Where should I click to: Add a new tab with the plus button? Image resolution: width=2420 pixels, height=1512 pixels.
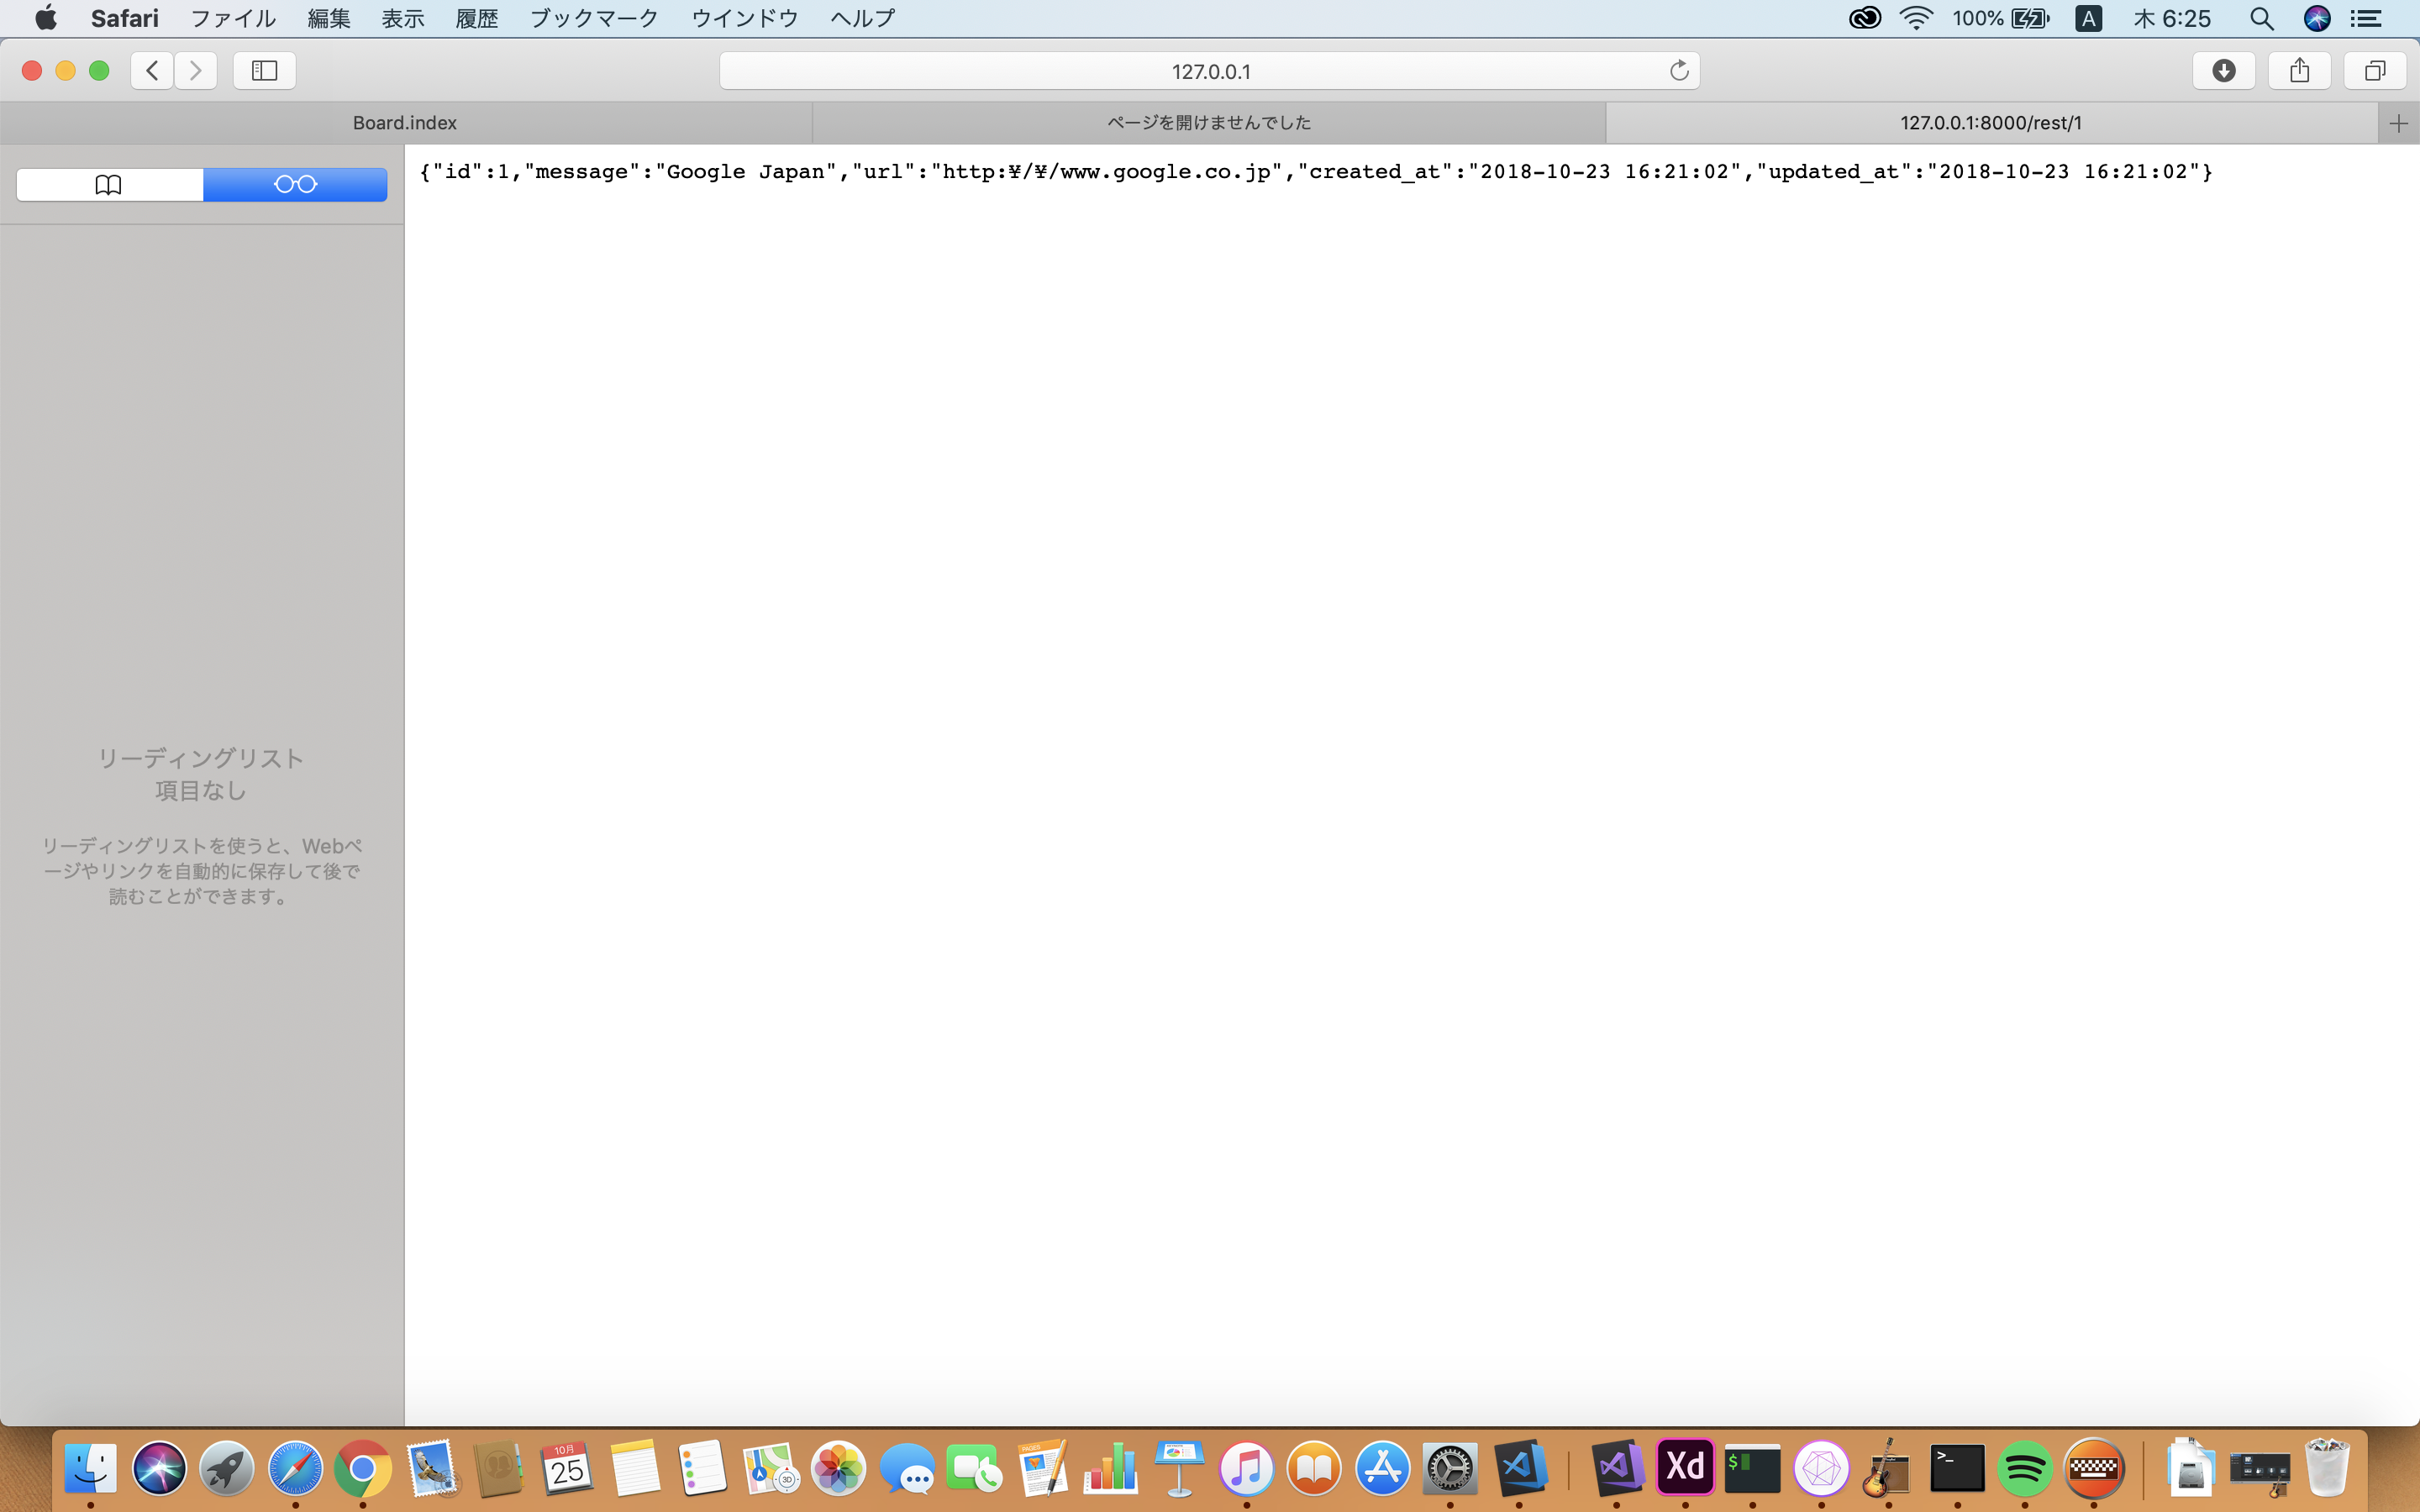click(2398, 123)
